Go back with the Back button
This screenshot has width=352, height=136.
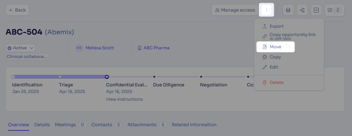pyautogui.click(x=17, y=10)
